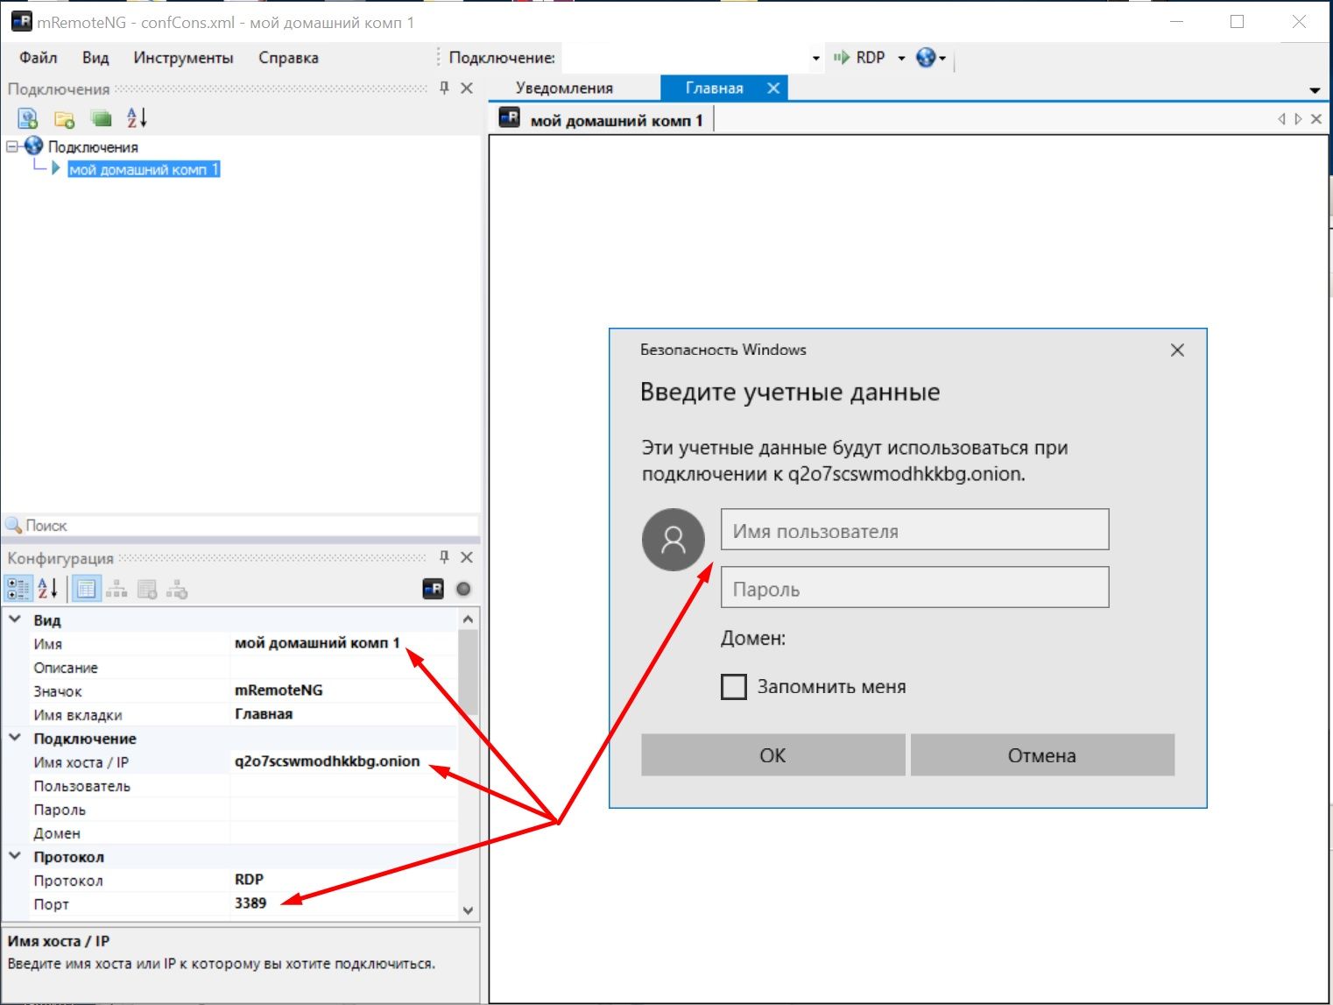
Task: Click the gray host status indicator circle
Action: [463, 589]
